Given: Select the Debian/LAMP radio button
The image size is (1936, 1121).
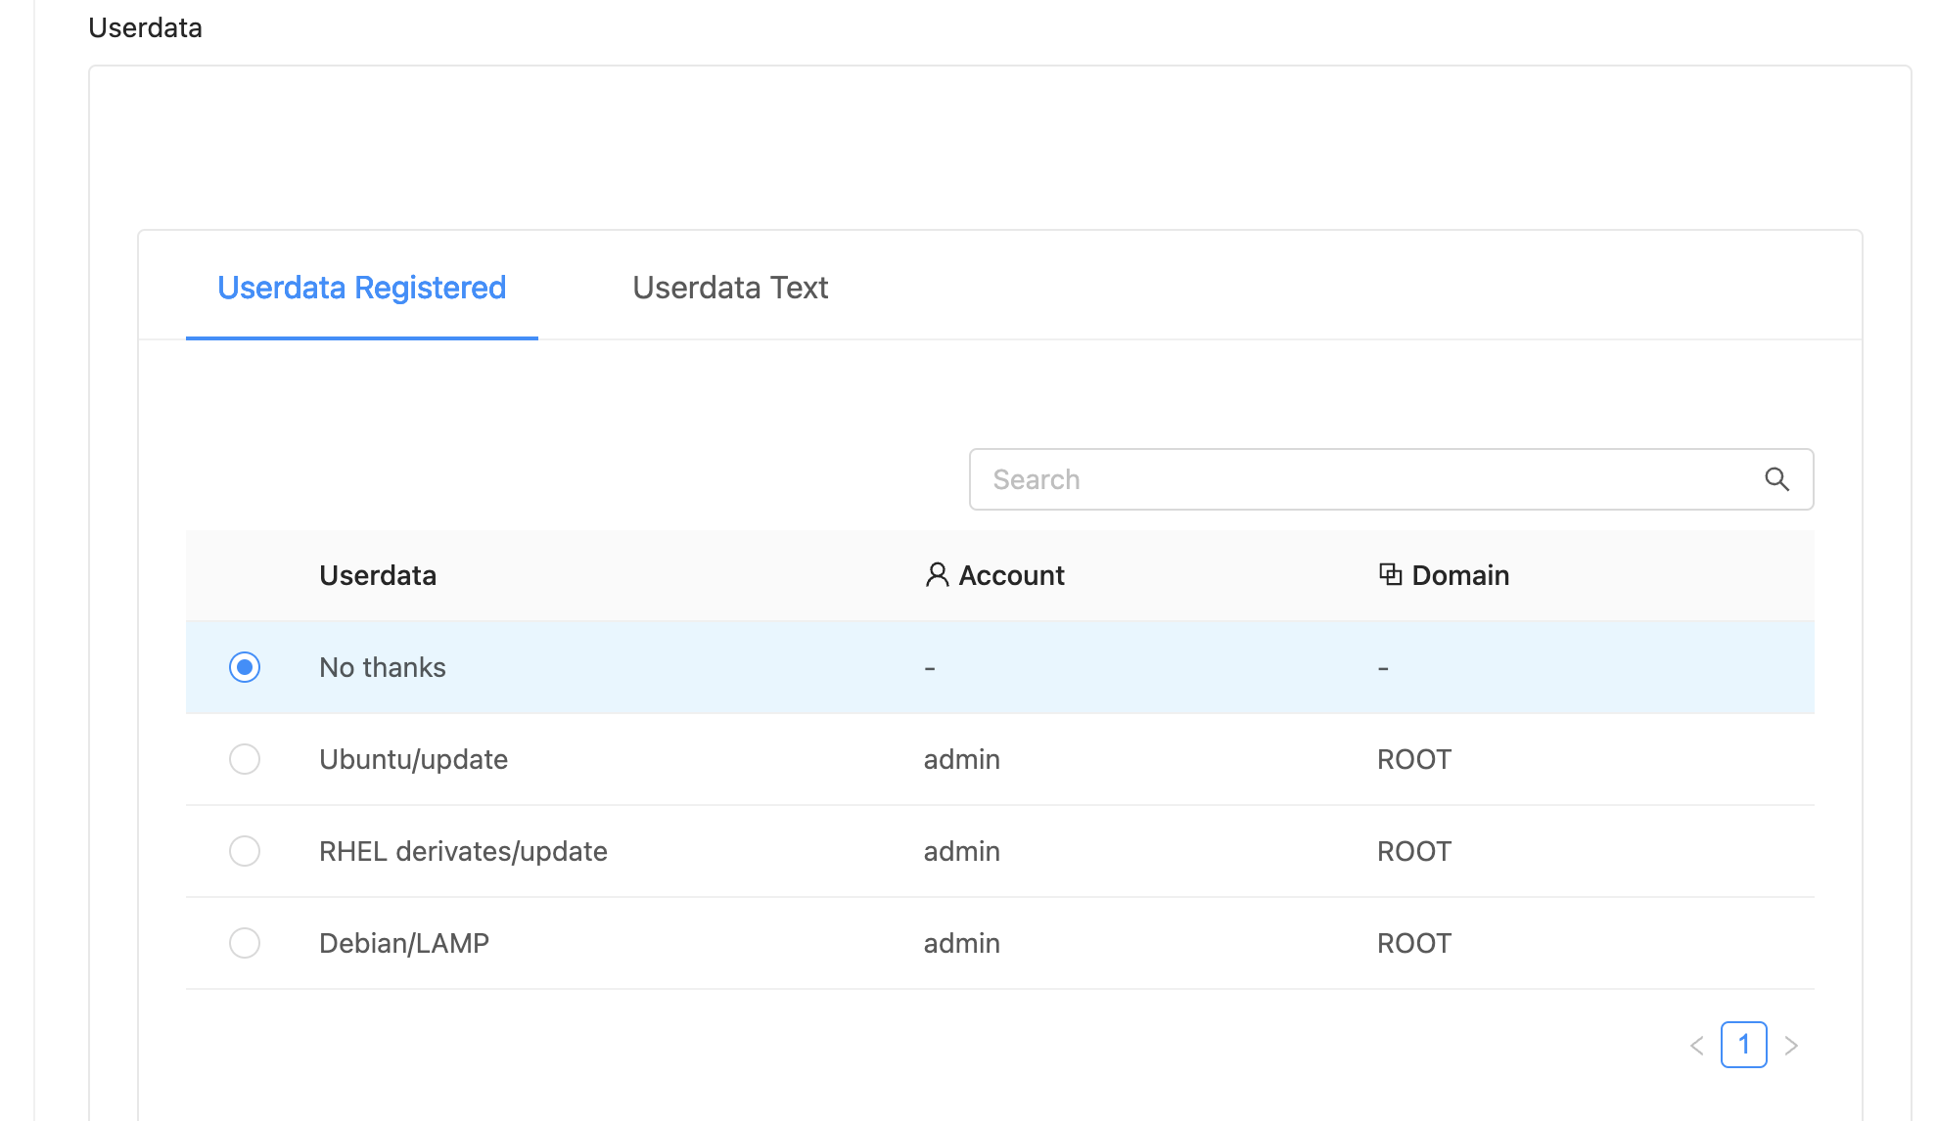Looking at the screenshot, I should coord(245,943).
